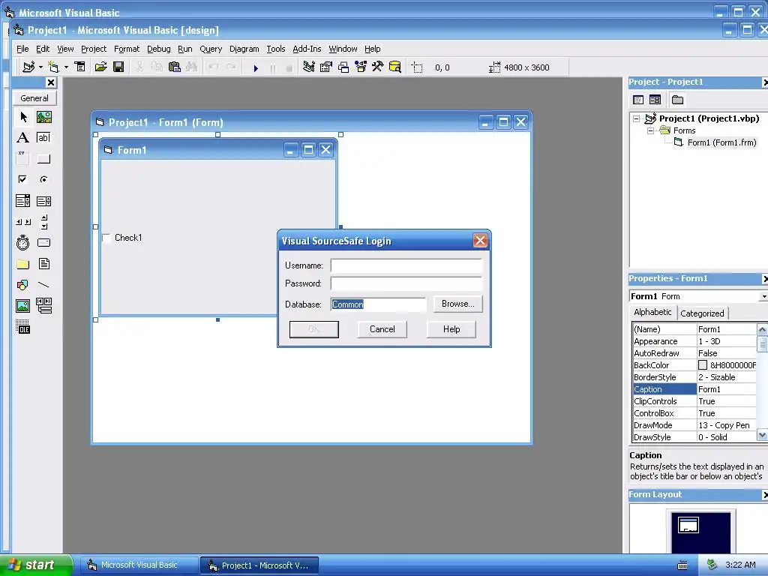The height and width of the screenshot is (576, 768).
Task: Open the Project Explorer toolbar icon
Action: click(x=308, y=67)
